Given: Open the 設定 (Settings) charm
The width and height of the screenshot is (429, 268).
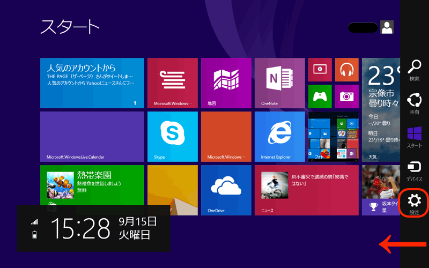Looking at the screenshot, I should point(414,203).
